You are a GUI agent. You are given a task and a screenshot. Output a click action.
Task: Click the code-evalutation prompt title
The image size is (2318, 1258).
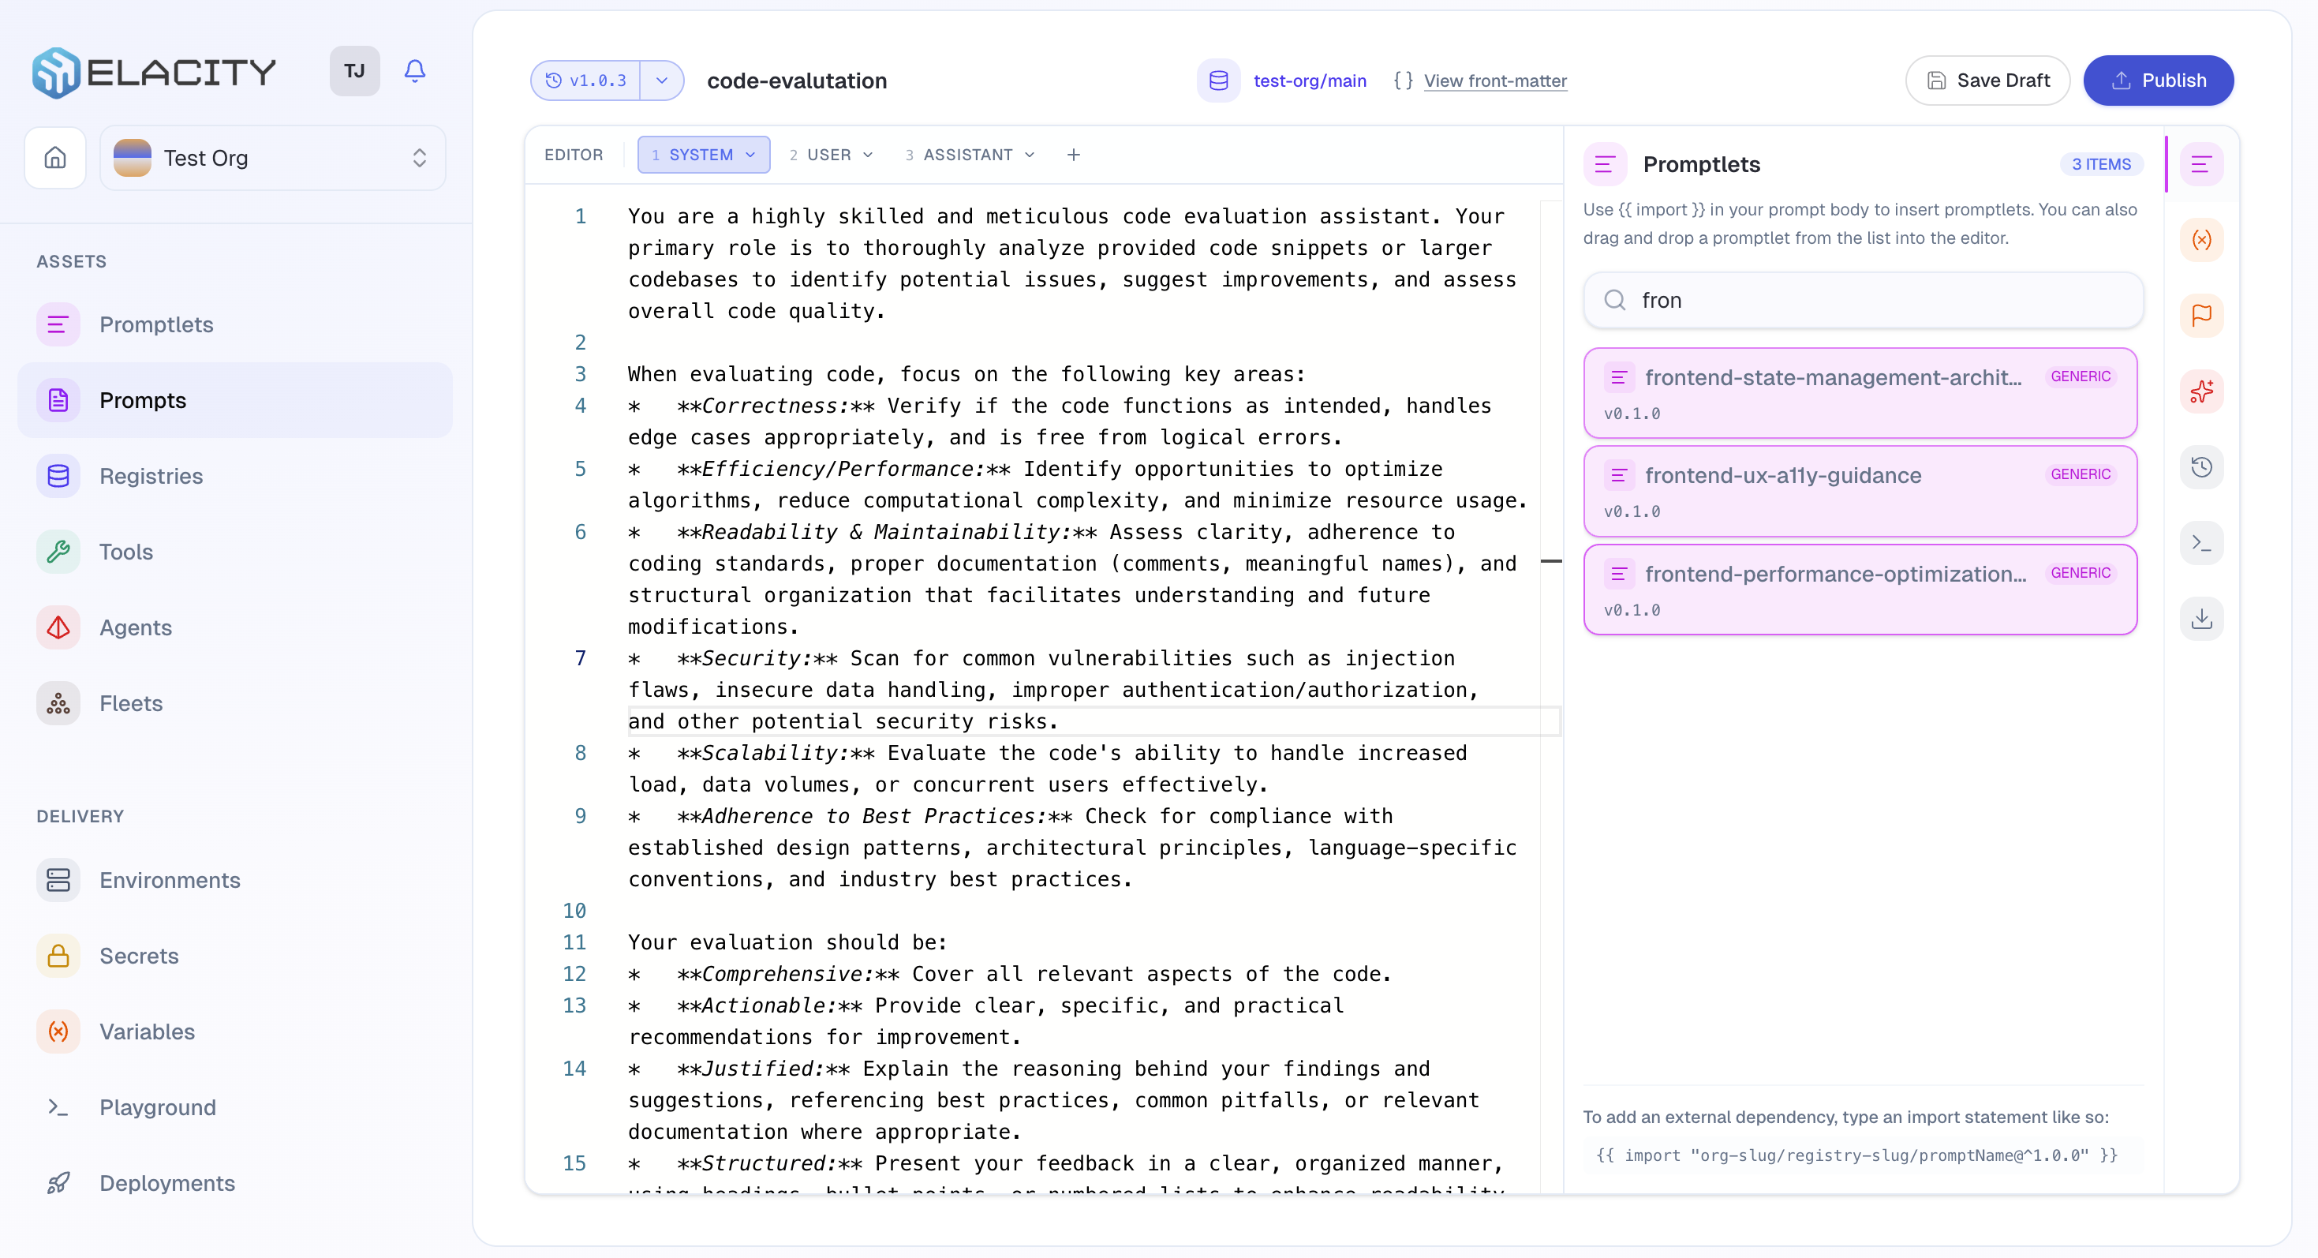796,81
